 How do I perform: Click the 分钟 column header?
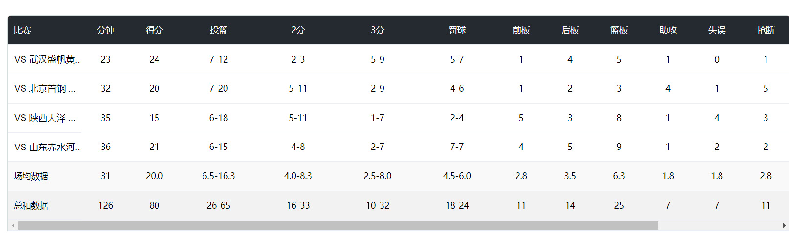(x=105, y=30)
